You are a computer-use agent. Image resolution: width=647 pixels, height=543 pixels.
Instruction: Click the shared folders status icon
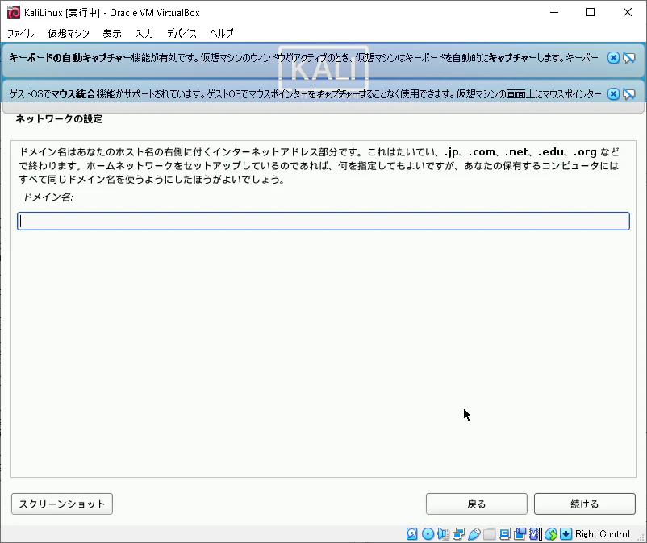click(x=490, y=534)
